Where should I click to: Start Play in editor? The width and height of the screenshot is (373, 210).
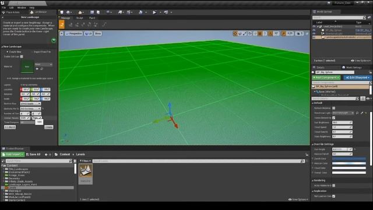[x=154, y=12]
